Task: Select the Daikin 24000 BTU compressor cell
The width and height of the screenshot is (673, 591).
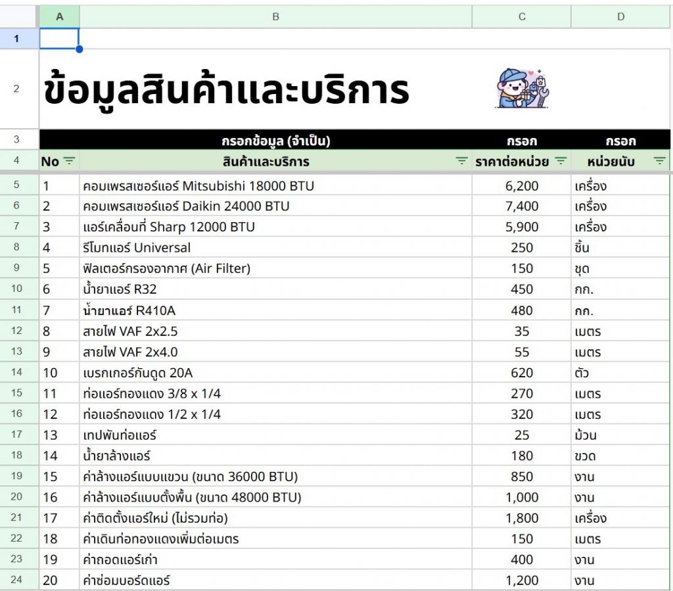Action: coord(275,206)
